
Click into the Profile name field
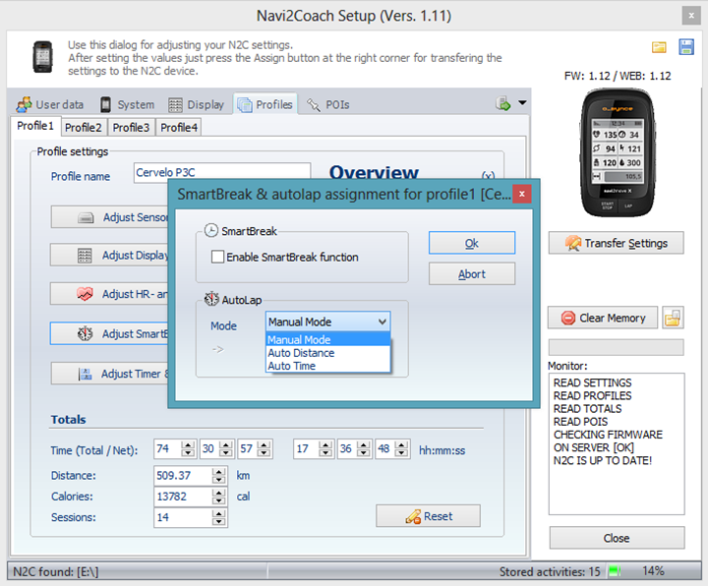[221, 173]
